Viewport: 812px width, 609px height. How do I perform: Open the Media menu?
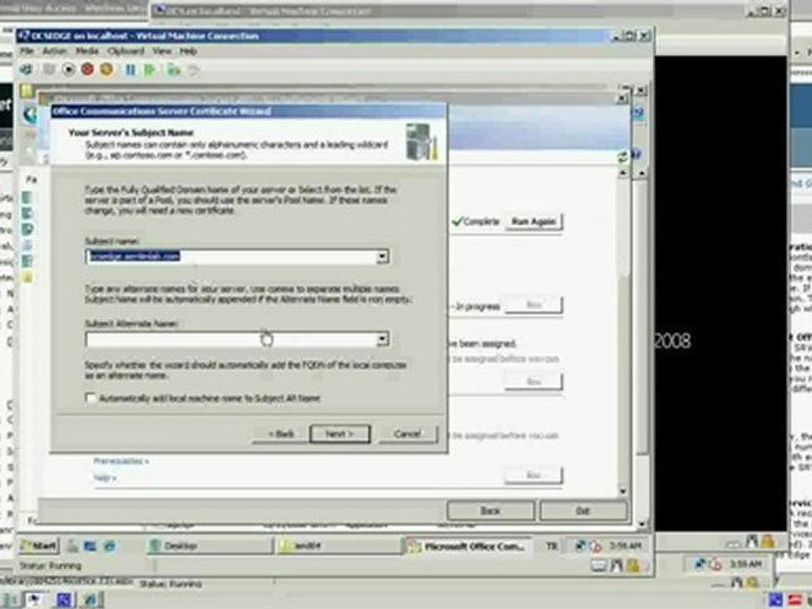[87, 51]
